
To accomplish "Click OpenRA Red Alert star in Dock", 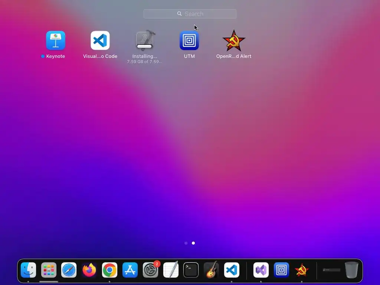I will click(302, 270).
